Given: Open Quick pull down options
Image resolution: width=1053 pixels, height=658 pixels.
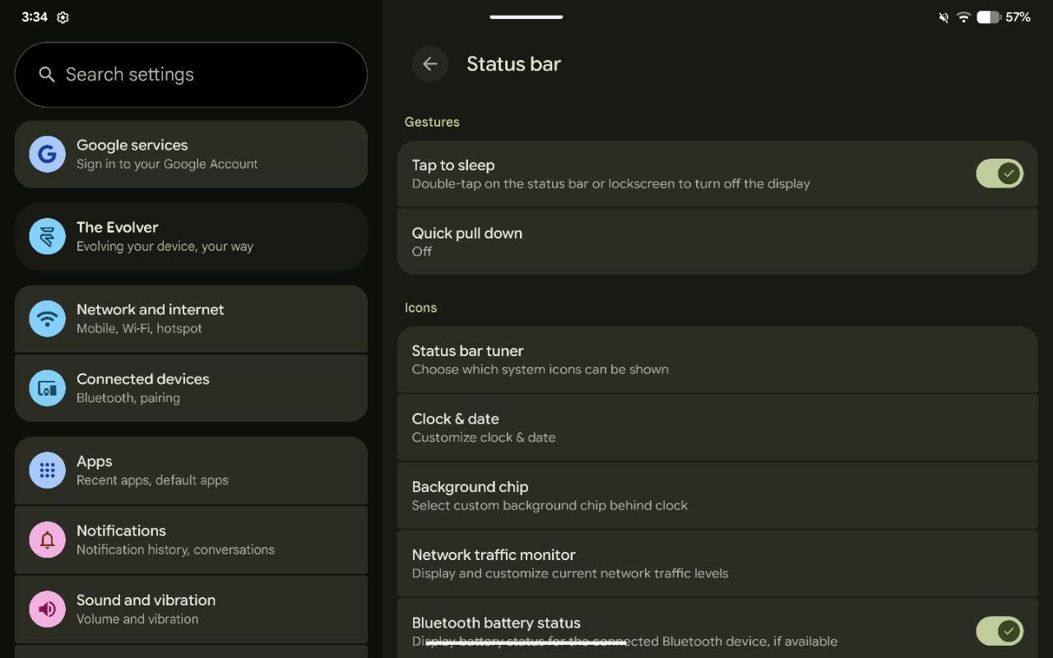Looking at the screenshot, I should [717, 242].
